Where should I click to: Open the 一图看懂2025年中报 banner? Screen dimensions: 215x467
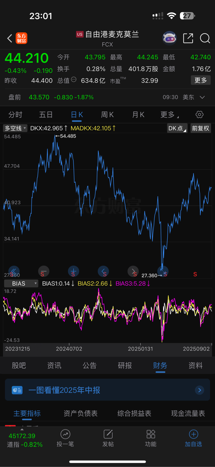(x=107, y=390)
